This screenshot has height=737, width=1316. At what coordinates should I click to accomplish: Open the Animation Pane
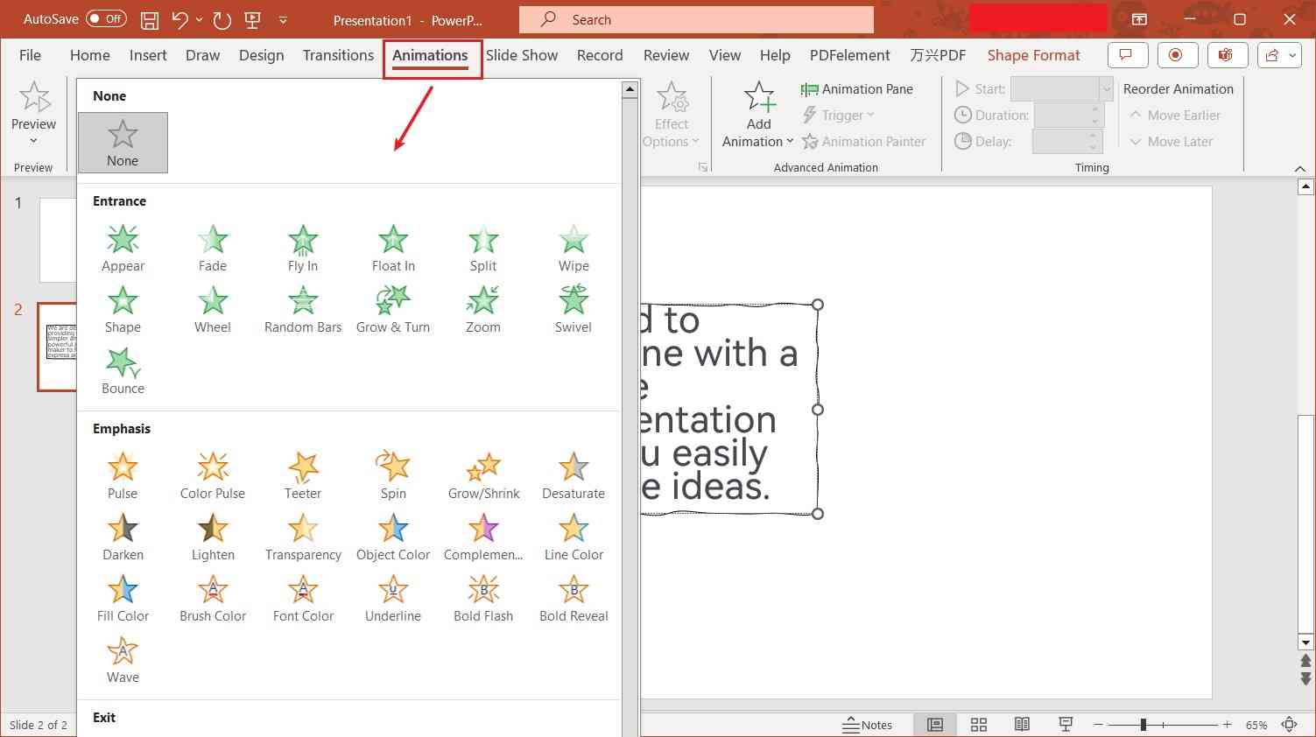857,88
